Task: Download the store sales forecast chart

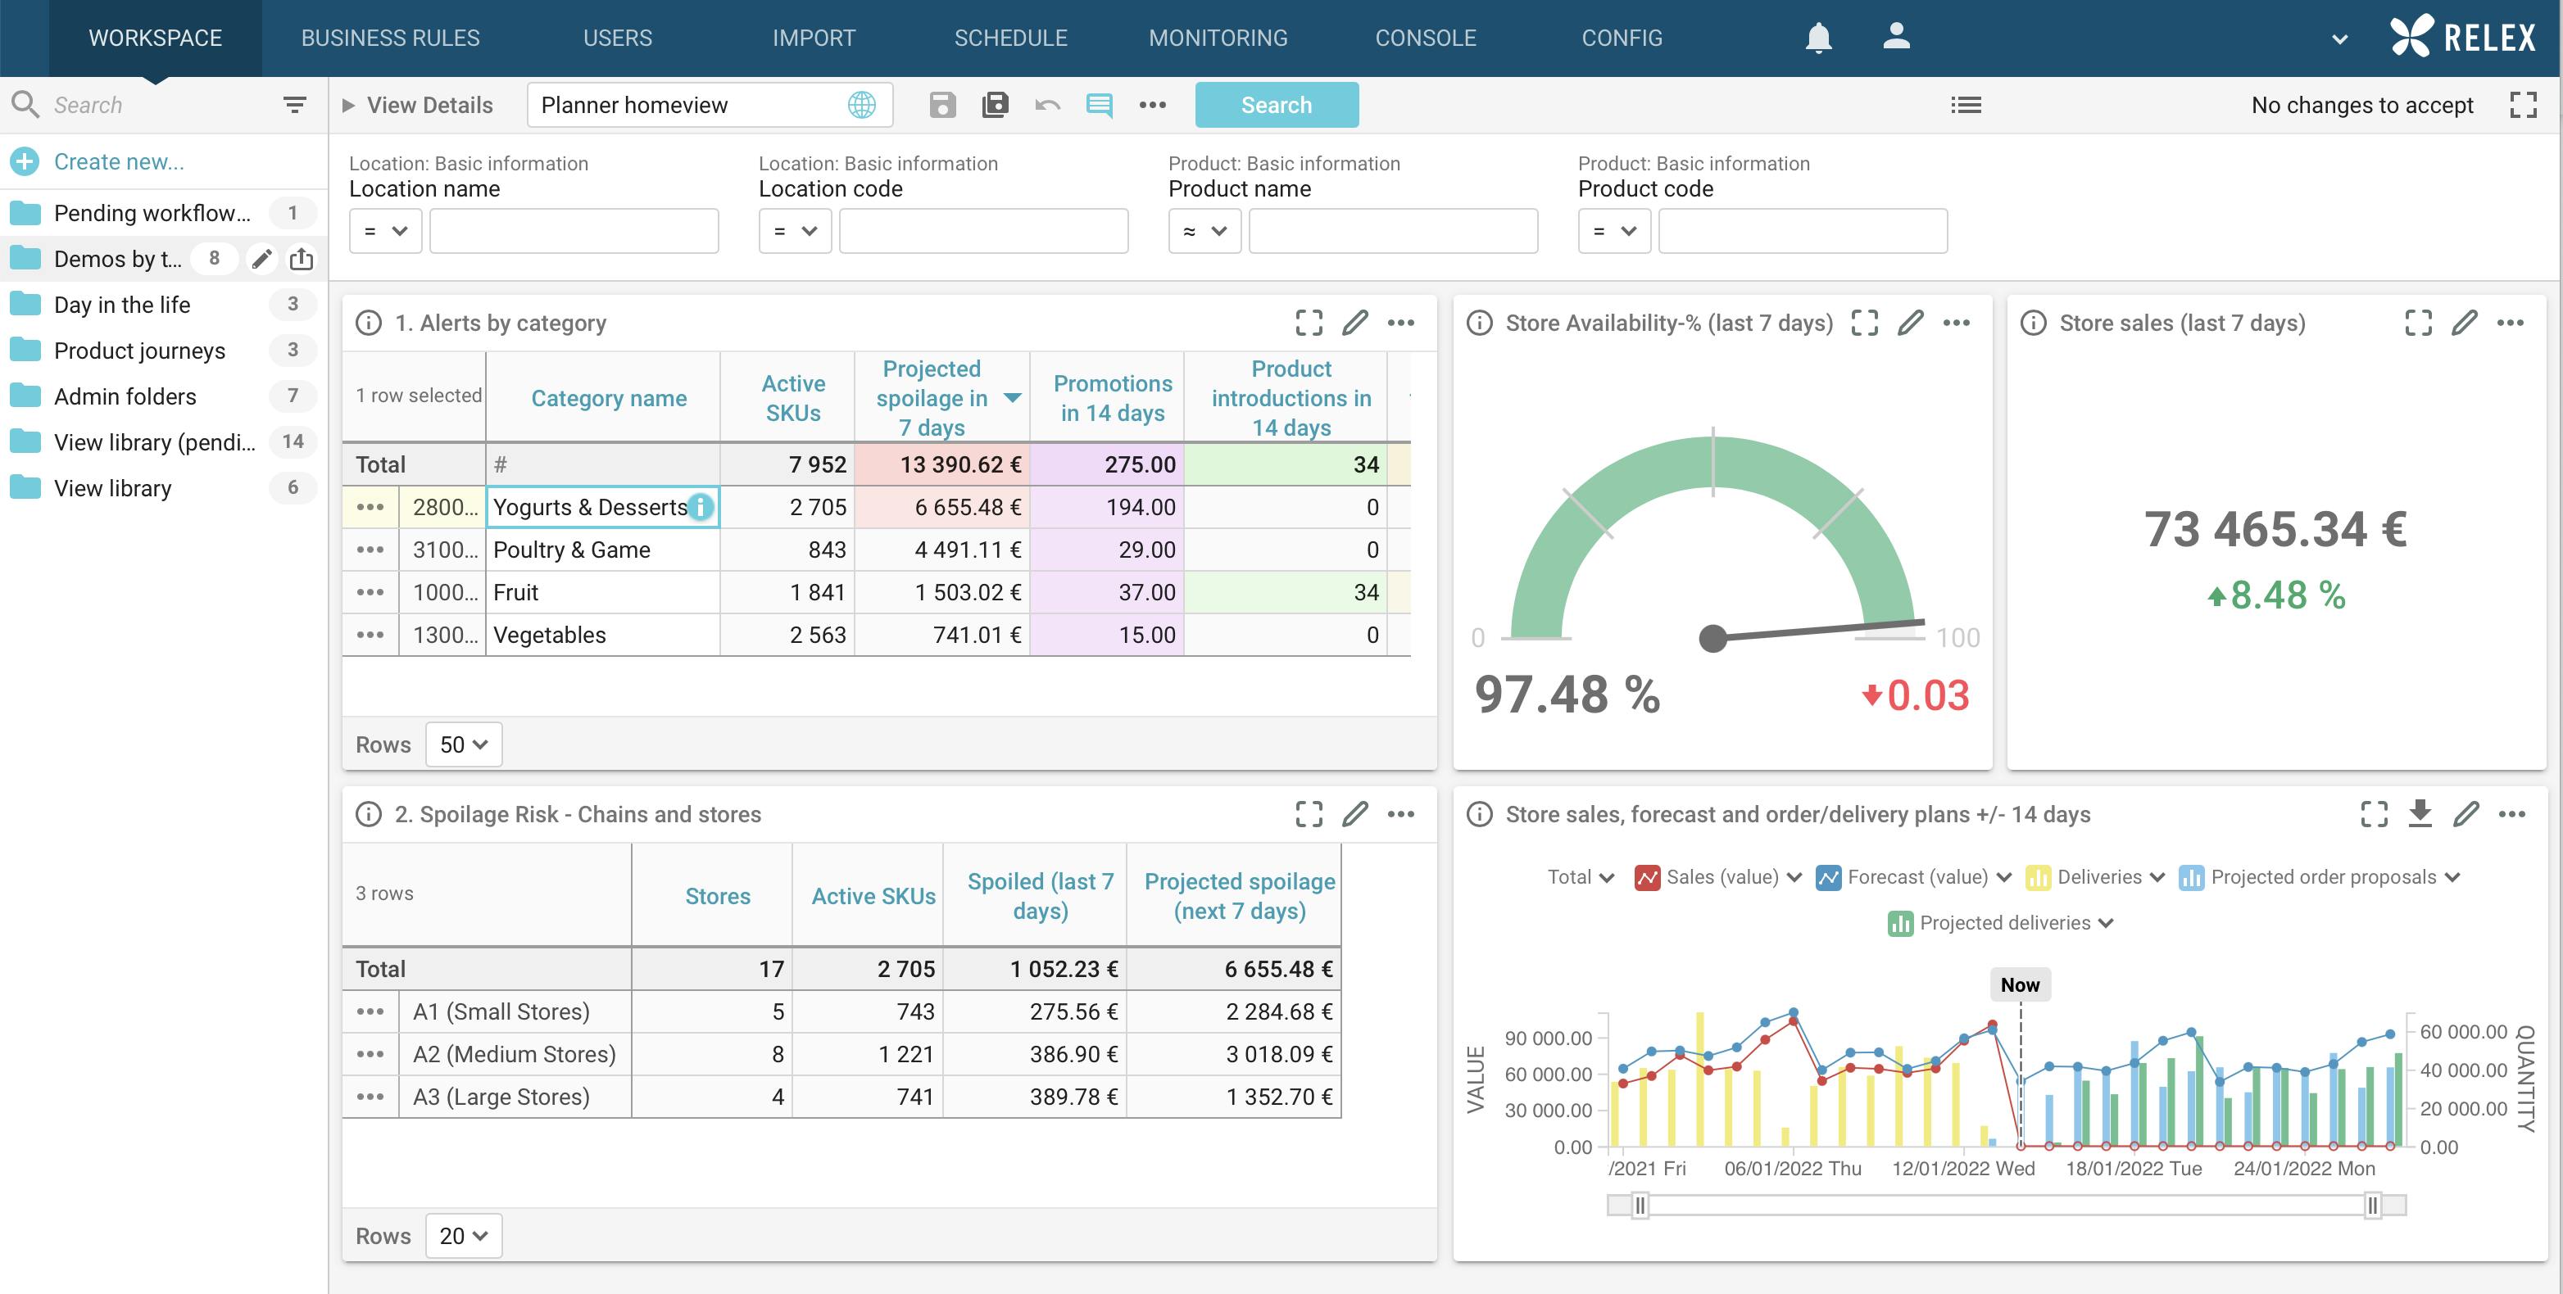Action: (x=2420, y=813)
